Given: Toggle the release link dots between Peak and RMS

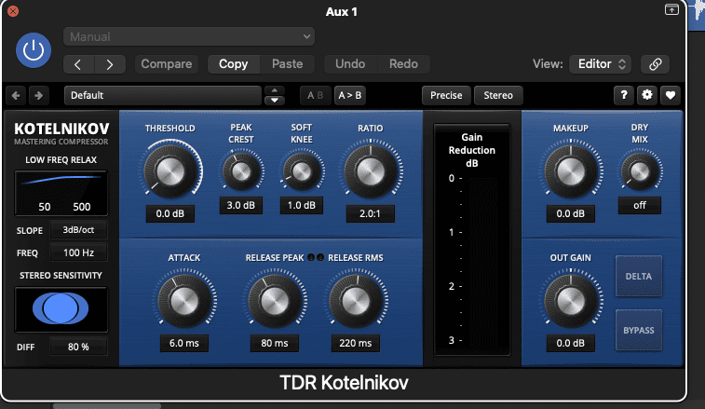Looking at the screenshot, I should tap(316, 257).
